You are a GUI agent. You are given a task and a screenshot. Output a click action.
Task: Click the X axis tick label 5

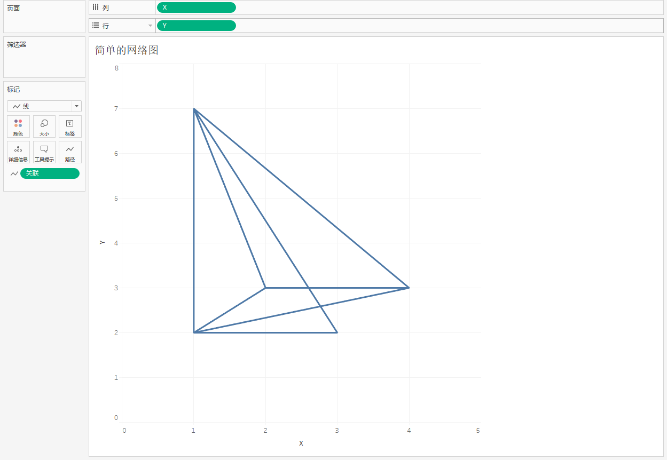click(x=478, y=430)
